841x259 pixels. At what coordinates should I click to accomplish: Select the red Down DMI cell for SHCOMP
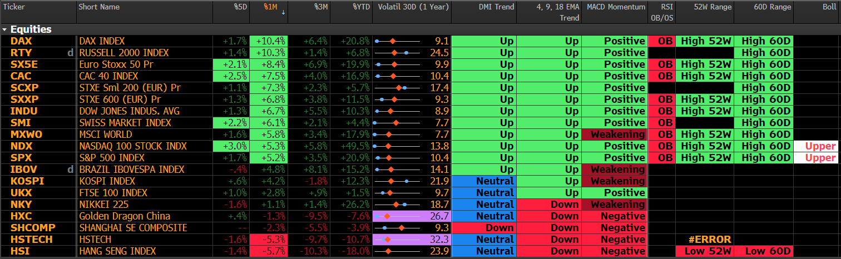(484, 228)
